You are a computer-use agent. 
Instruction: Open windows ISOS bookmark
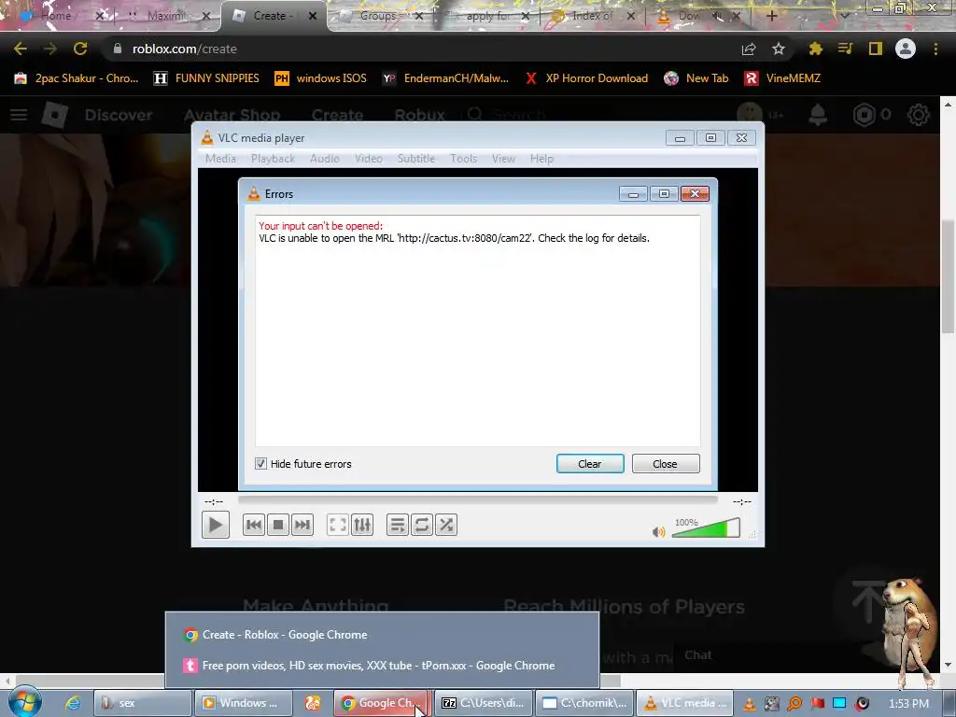tap(321, 78)
